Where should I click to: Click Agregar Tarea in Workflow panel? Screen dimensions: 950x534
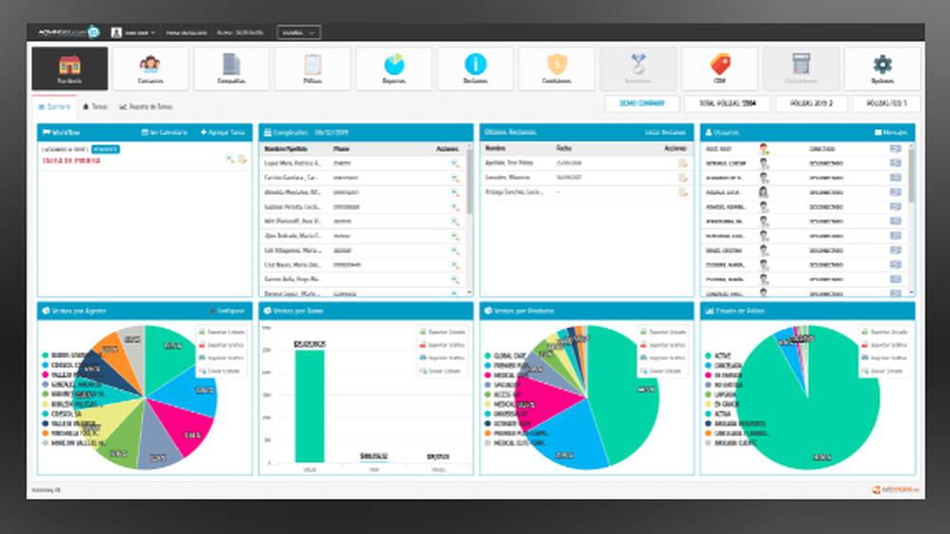pos(222,132)
